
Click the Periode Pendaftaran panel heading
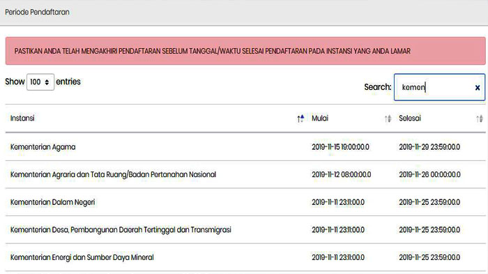click(37, 12)
